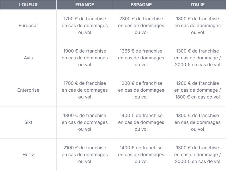Image resolution: width=226 pixels, height=171 pixels.
Task: Click the LOUEUR column header
Action: 28,5
